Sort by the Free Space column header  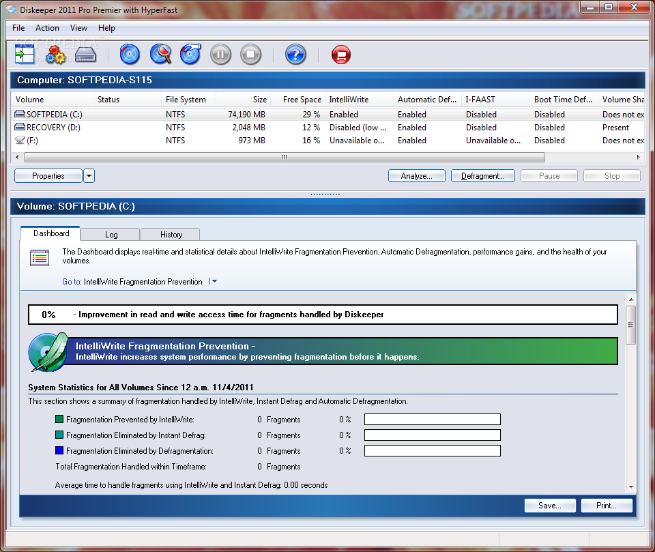[298, 100]
